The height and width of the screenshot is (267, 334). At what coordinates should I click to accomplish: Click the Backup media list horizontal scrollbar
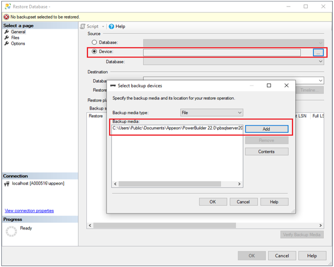click(x=177, y=184)
